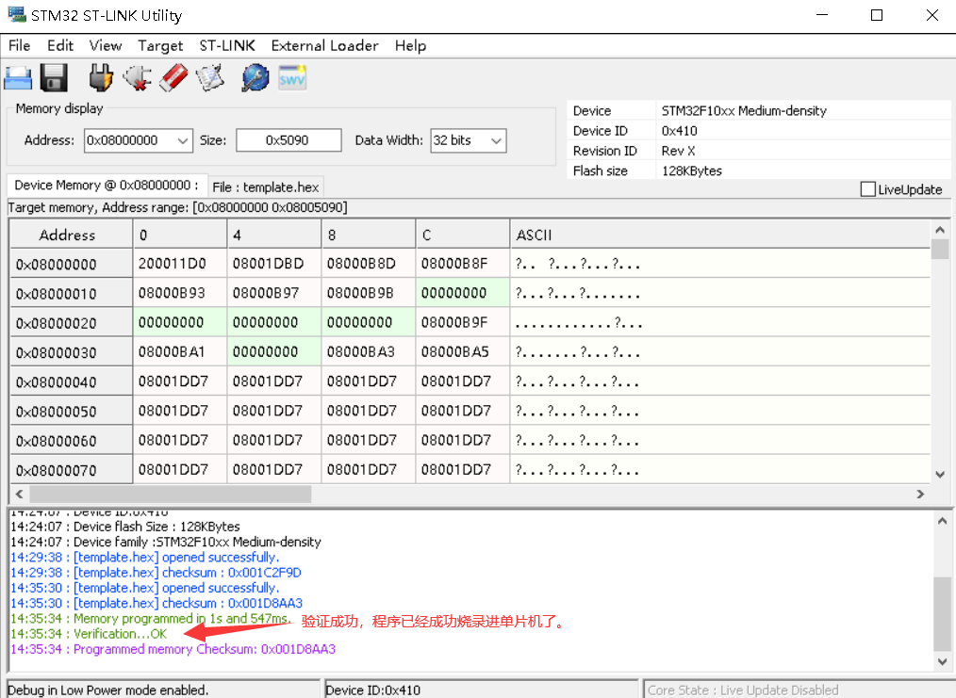Click log panel scroll down arrow
The width and height of the screenshot is (956, 698).
(942, 661)
